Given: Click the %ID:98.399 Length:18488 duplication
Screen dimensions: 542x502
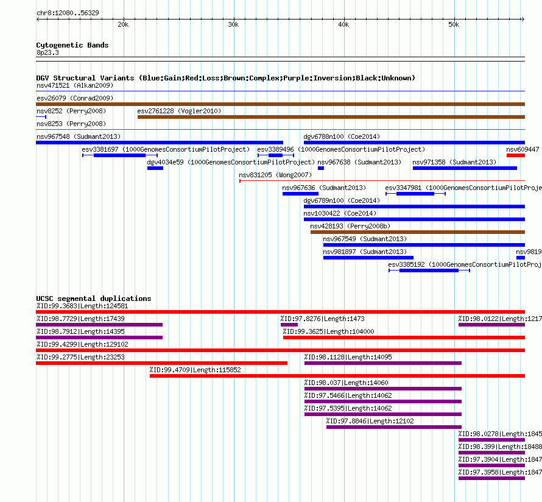Looking at the screenshot, I should point(491,453).
